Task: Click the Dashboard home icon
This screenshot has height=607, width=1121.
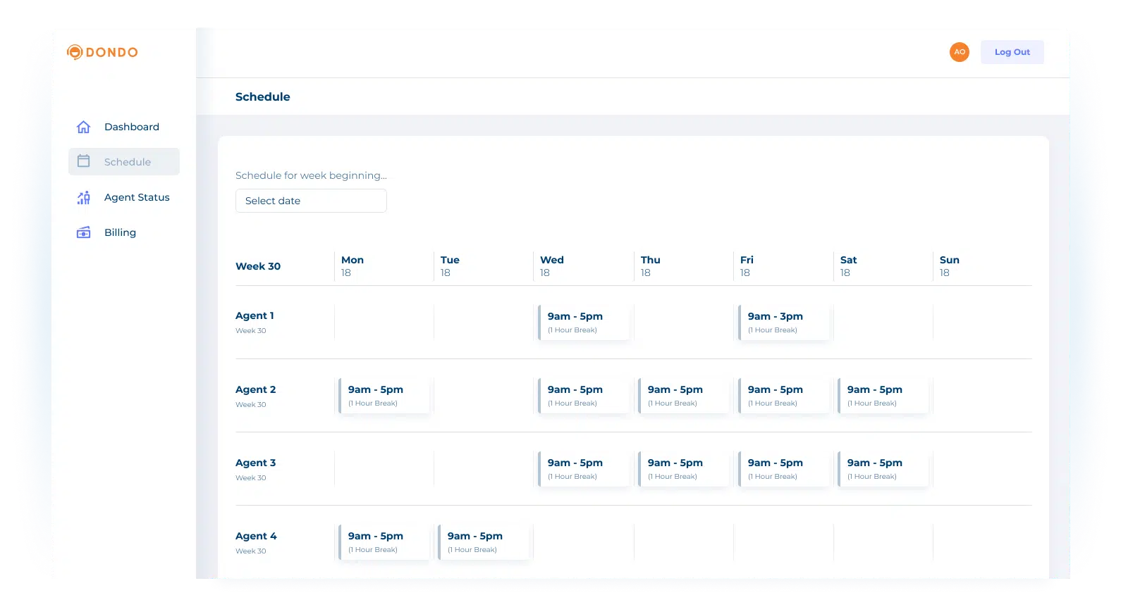Action: (x=83, y=127)
